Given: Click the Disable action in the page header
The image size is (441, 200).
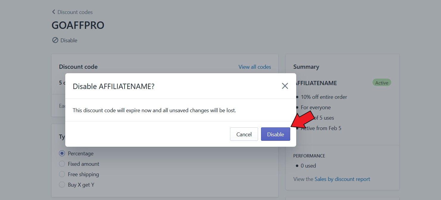Looking at the screenshot, I should (x=68, y=40).
